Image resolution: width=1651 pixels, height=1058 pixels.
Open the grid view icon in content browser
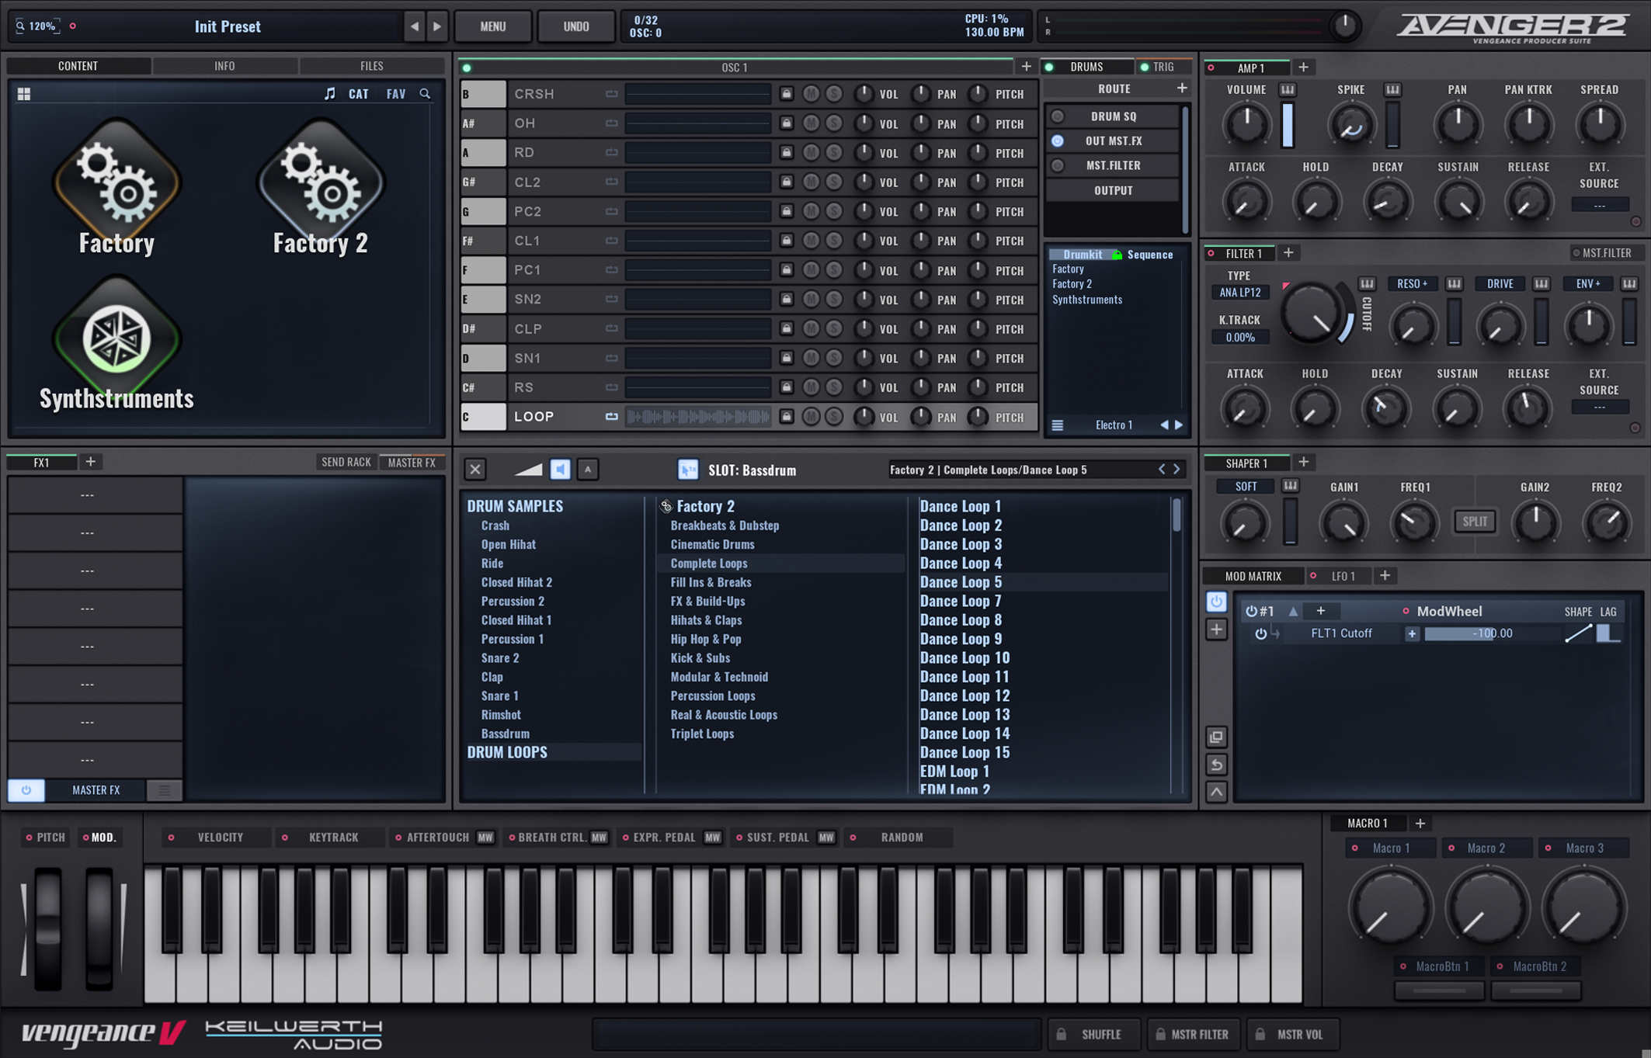(24, 94)
